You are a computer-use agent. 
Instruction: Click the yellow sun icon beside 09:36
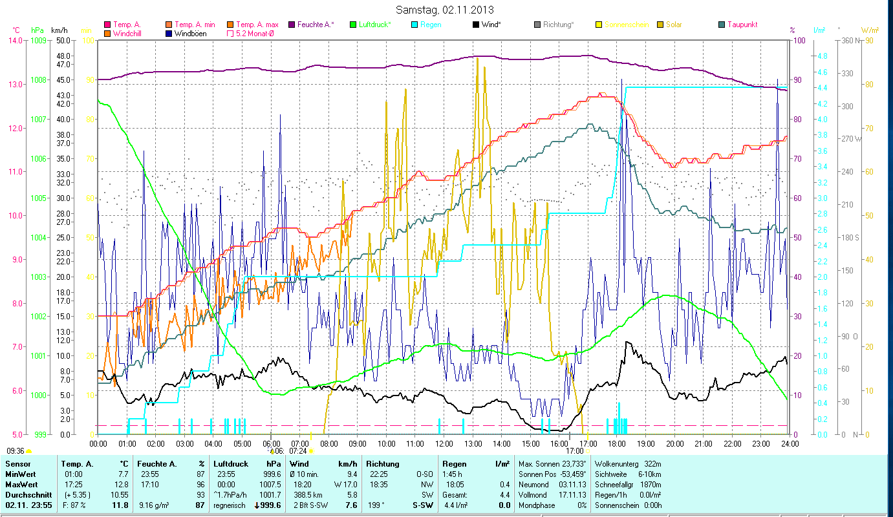pos(28,451)
